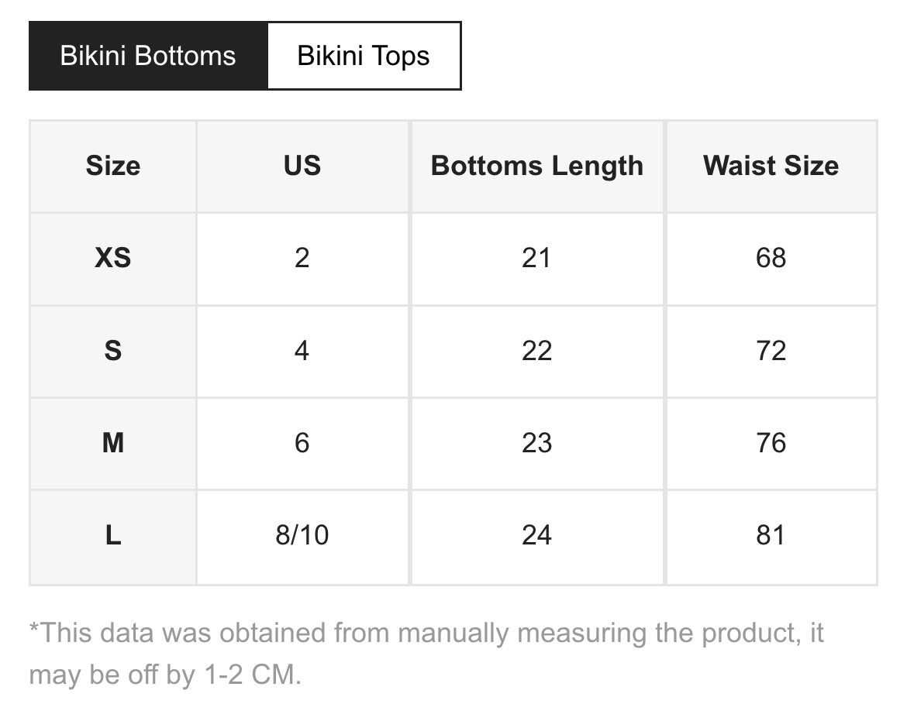
Task: Click the Waist Size column header
Action: coord(771,166)
